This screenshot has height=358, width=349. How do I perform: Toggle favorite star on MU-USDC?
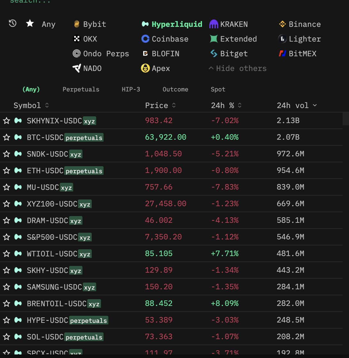click(6, 187)
